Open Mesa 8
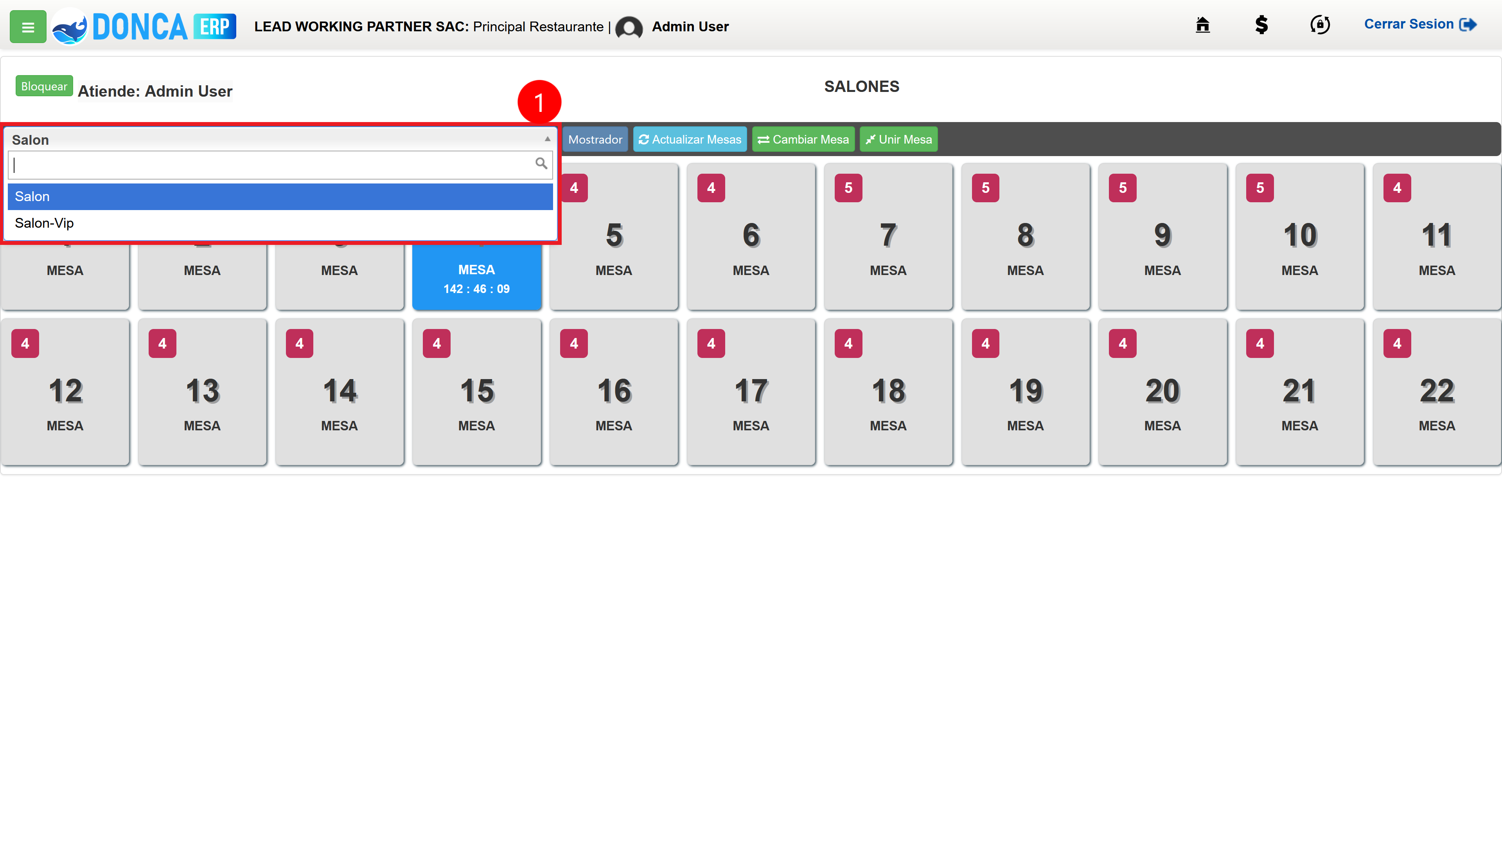Screen dimensions: 1502x845 (1026, 236)
